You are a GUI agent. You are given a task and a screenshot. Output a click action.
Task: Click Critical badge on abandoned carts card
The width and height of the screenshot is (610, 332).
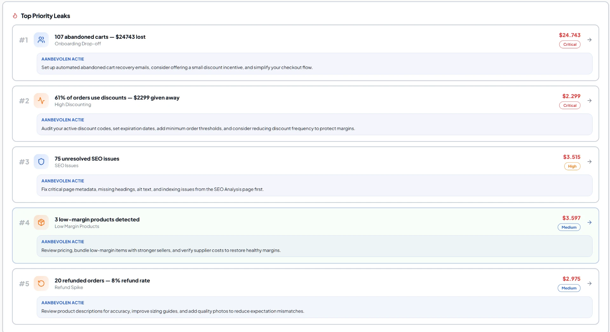pyautogui.click(x=570, y=45)
